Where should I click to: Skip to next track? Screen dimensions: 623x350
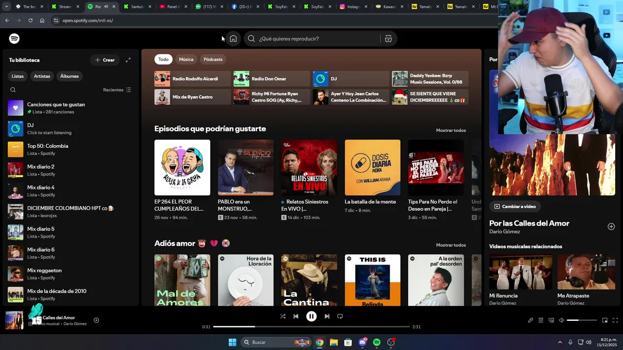pyautogui.click(x=327, y=316)
